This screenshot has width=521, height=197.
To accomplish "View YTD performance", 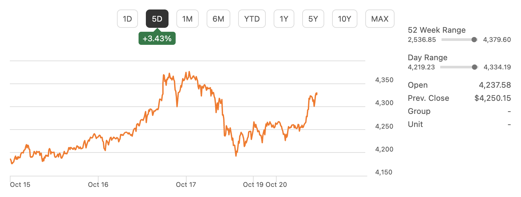I will [x=252, y=19].
